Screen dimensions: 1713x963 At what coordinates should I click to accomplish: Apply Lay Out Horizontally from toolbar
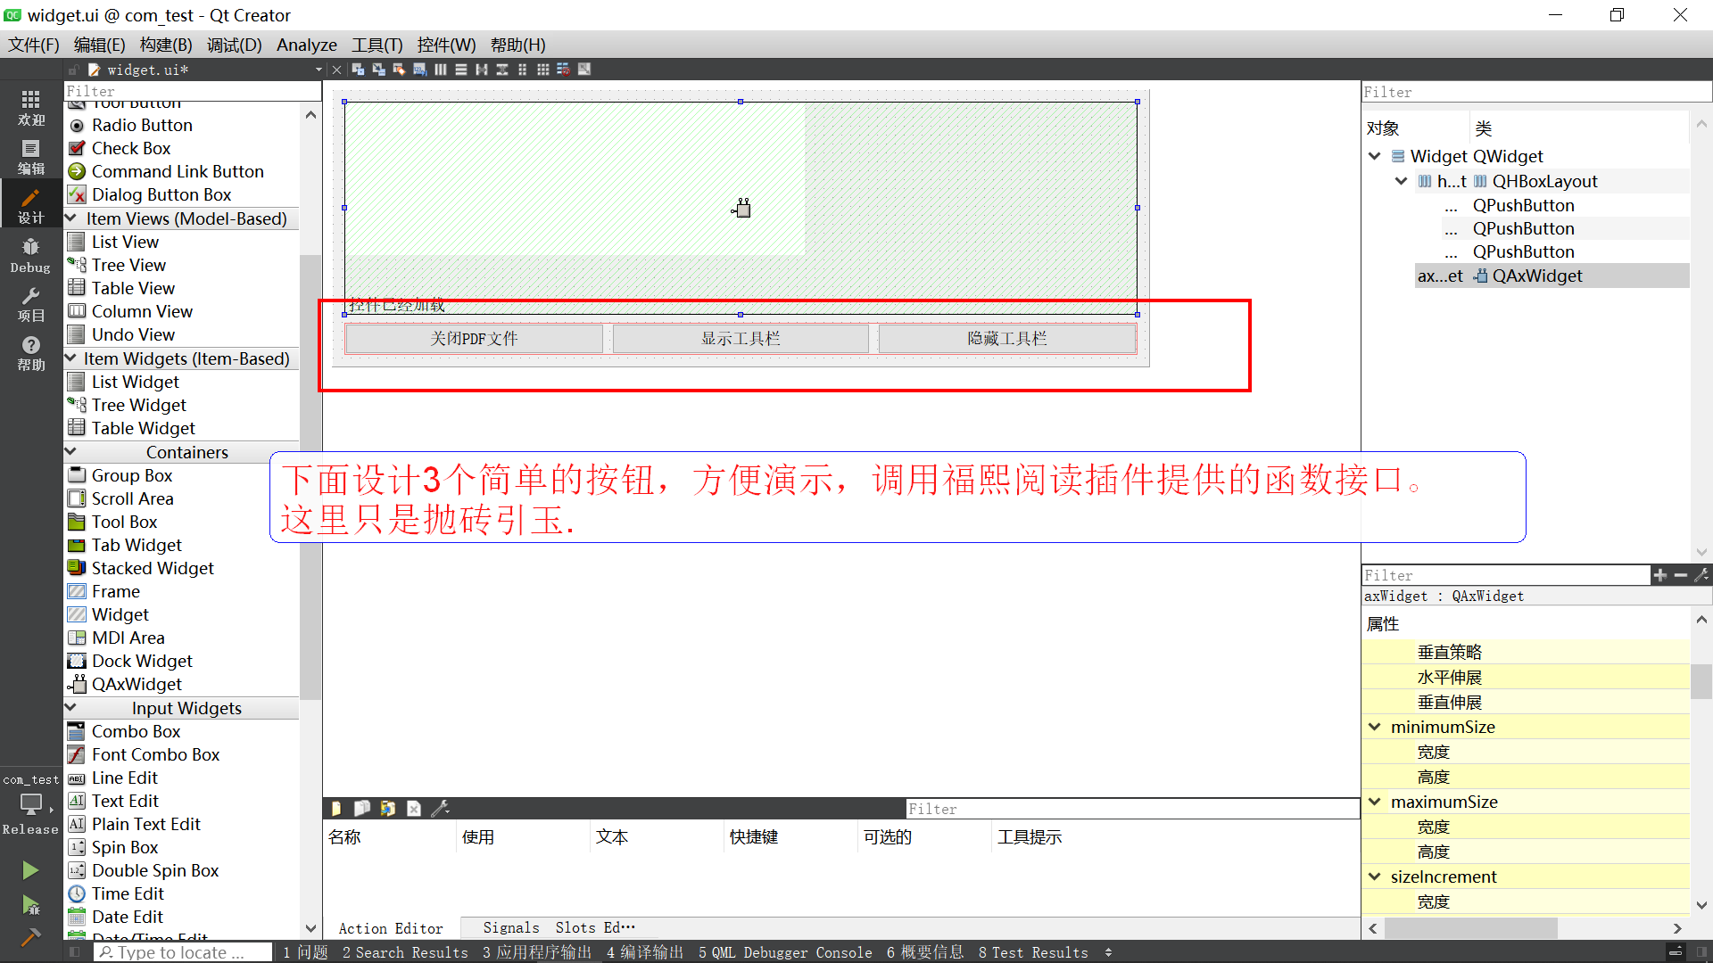click(x=440, y=70)
